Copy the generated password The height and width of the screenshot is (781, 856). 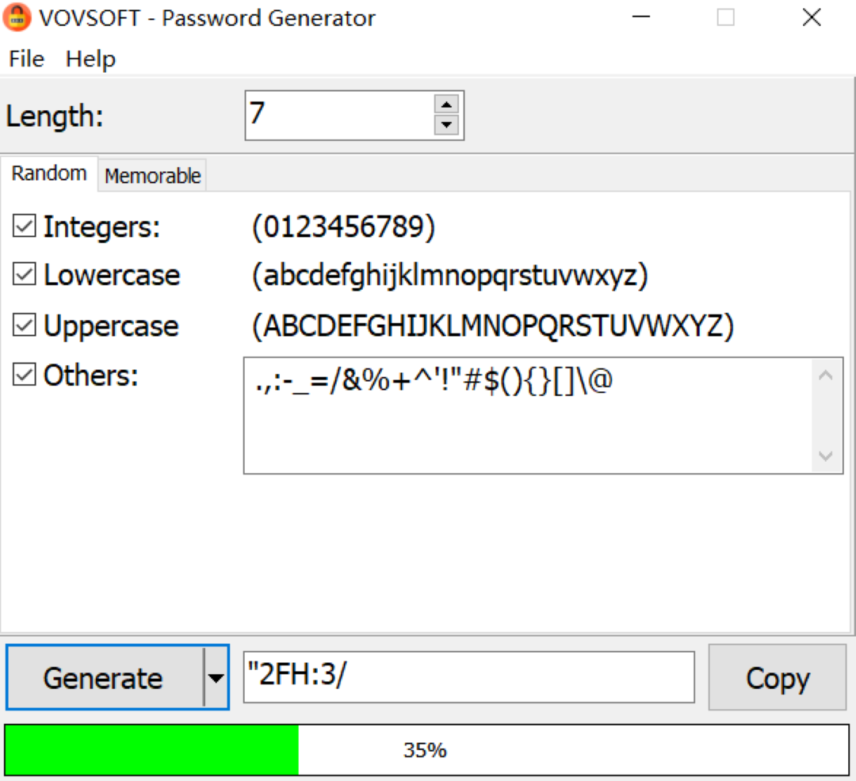778,677
